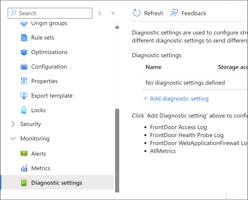
Task: Click the Rule sets document icon
Action: (24, 38)
